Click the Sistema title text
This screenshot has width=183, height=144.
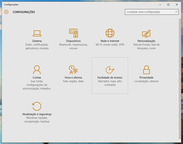37,41
